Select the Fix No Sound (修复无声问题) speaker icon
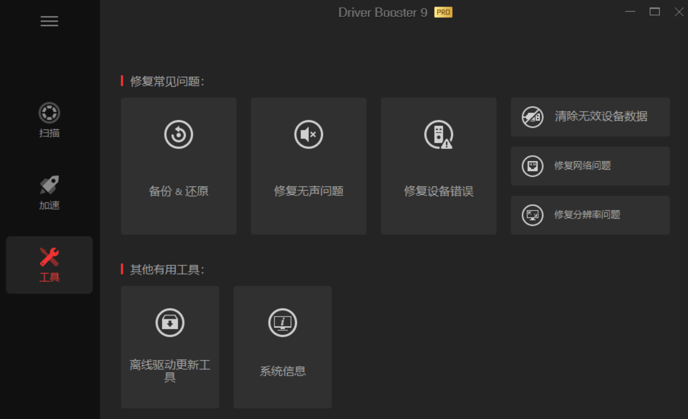 308,134
